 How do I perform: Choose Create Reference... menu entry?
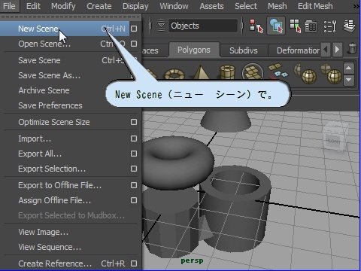65,263
